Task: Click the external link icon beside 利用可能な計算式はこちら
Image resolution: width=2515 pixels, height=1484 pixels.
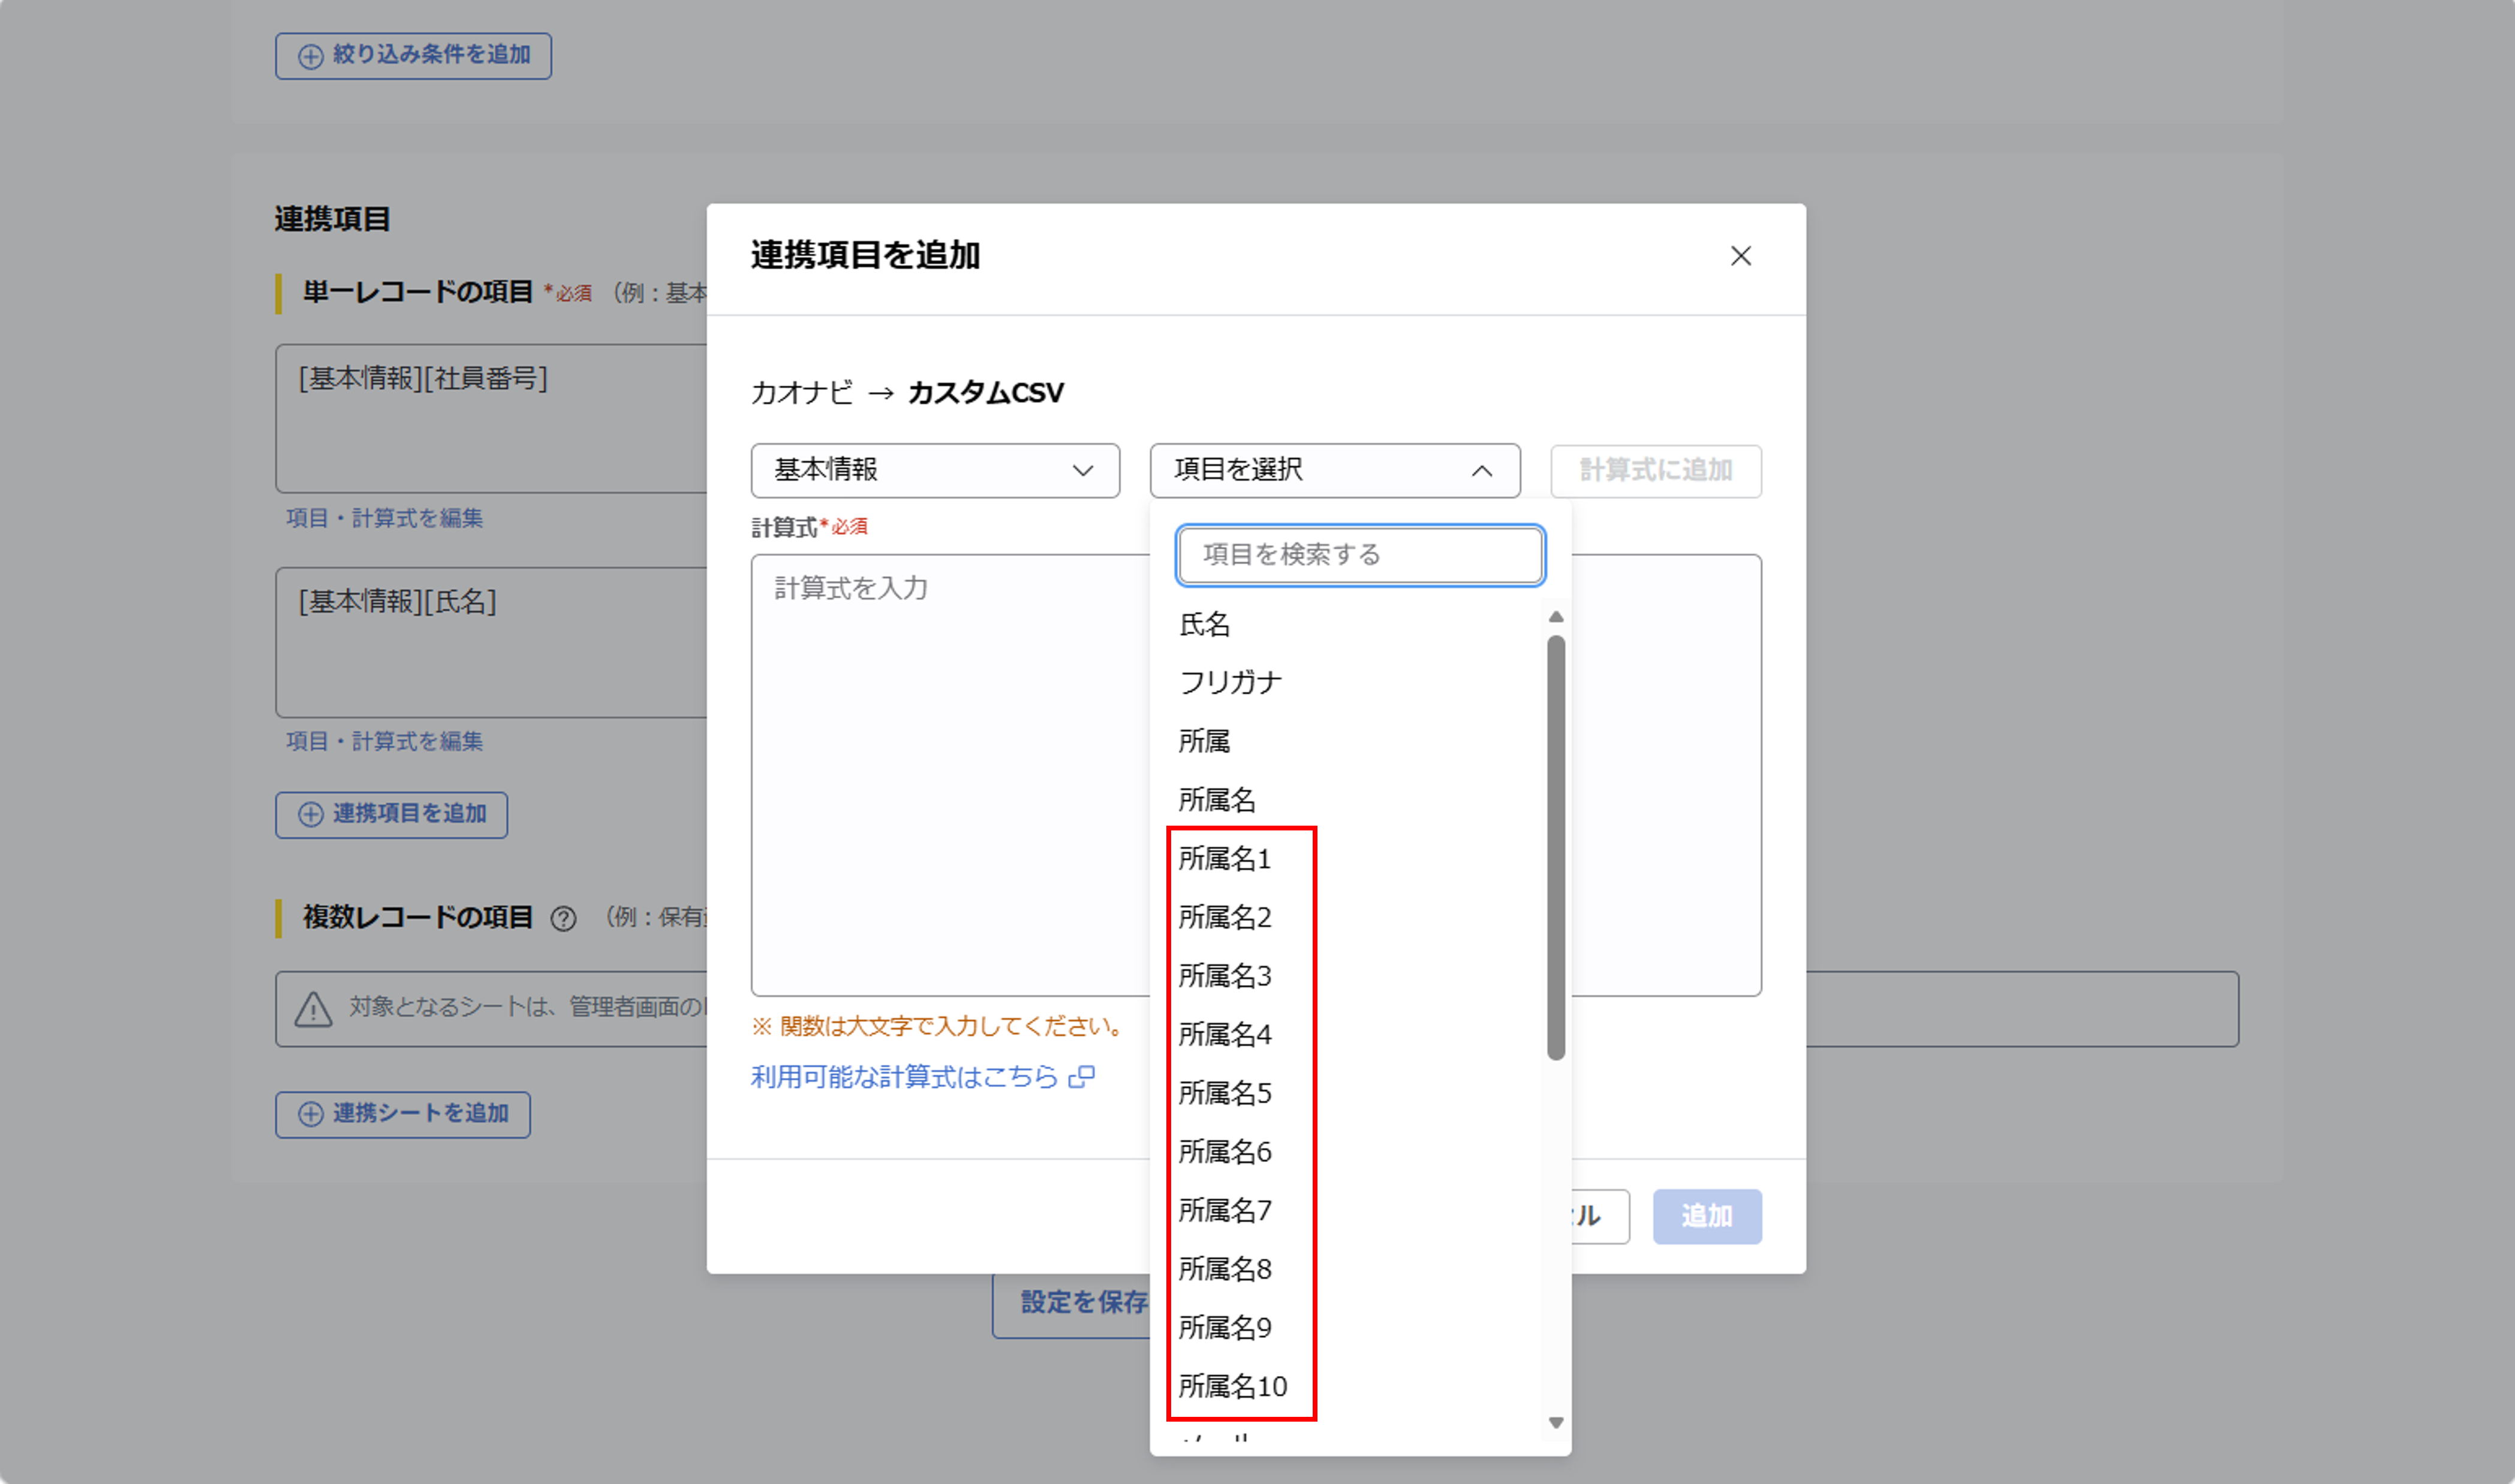Action: click(1081, 1077)
